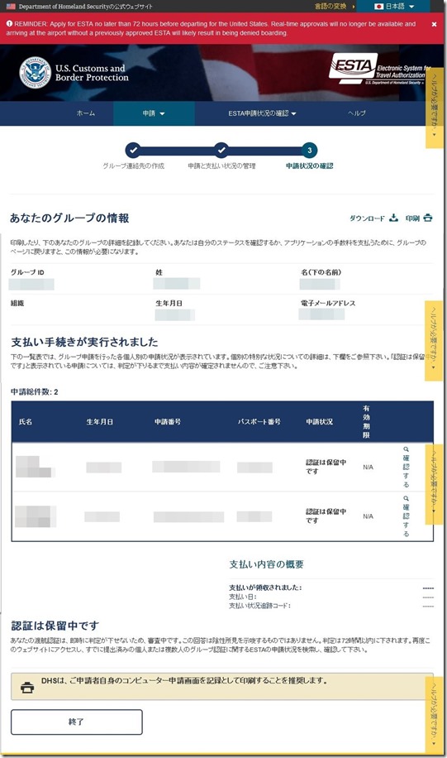This screenshot has width=447, height=758.
Task: Click the 支払い日 label
Action: click(242, 597)
